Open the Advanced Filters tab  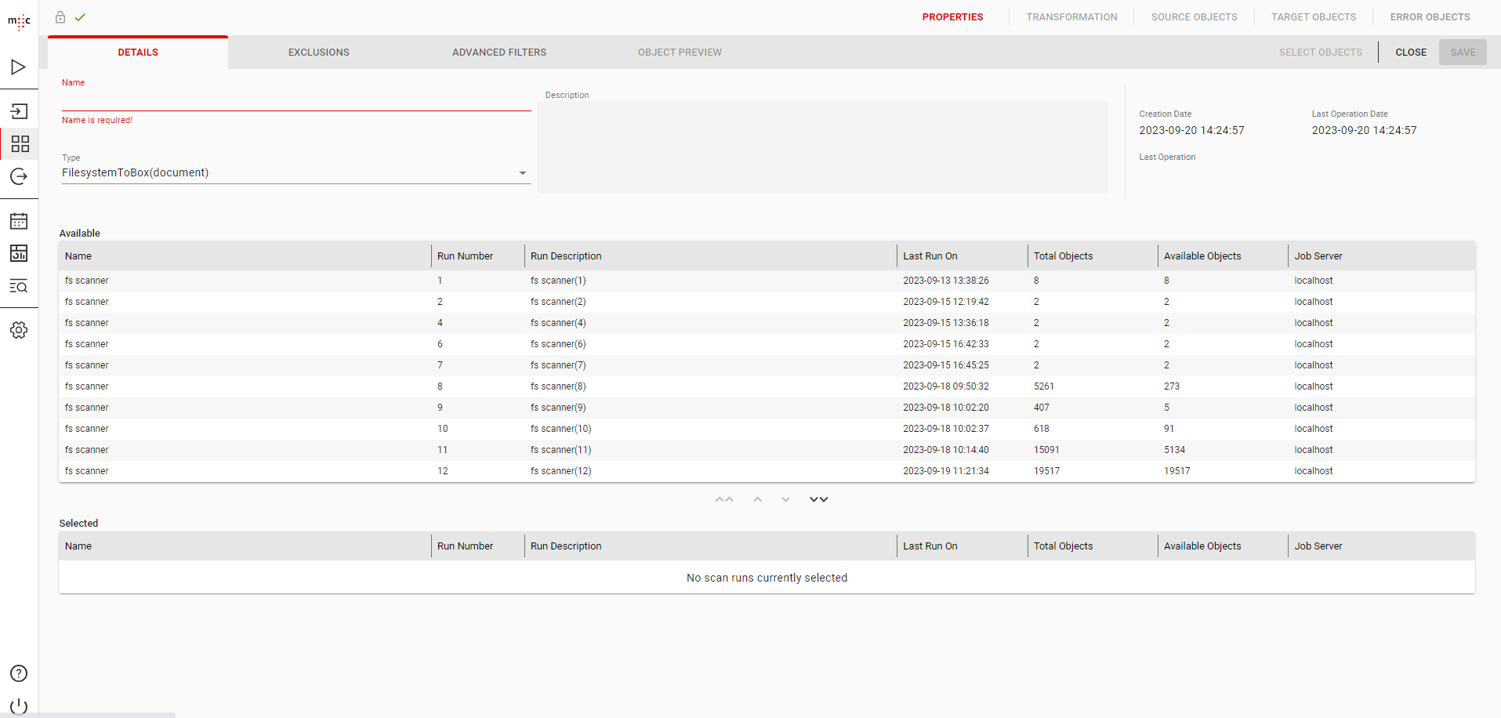point(499,53)
